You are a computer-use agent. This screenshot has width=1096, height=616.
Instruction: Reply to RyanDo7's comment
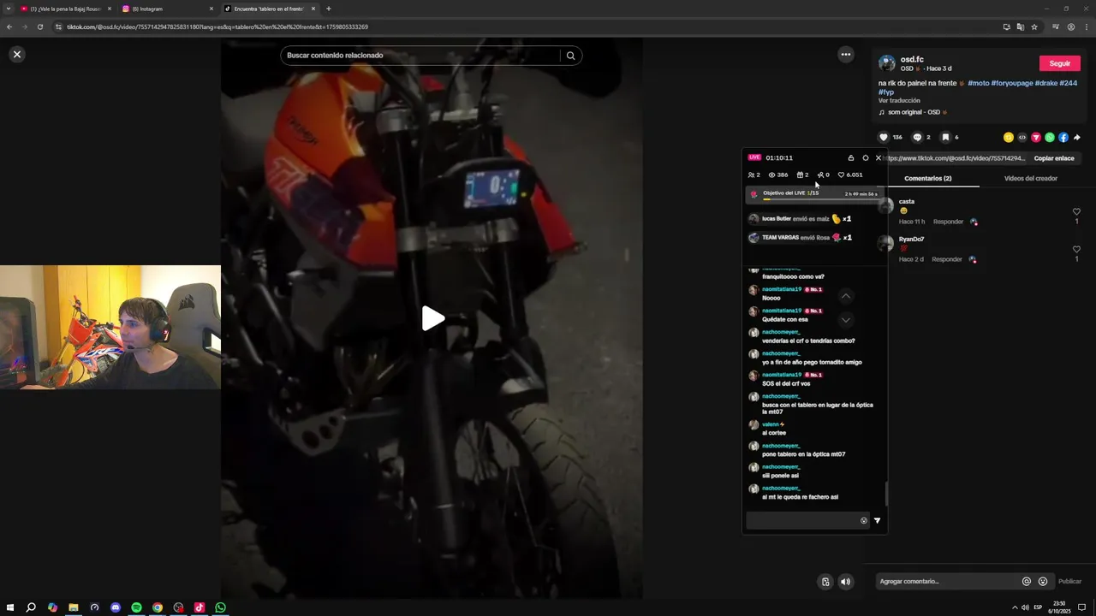pos(947,259)
